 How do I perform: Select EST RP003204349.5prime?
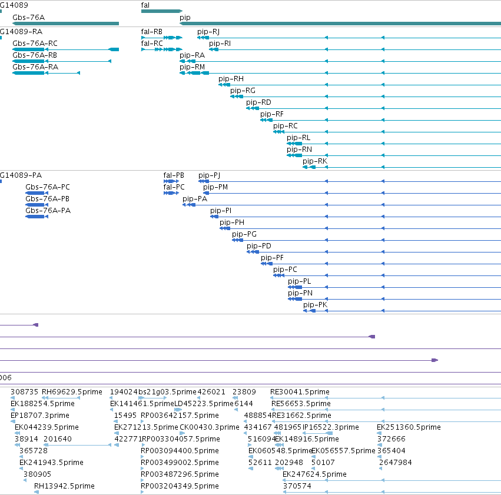(x=180, y=486)
